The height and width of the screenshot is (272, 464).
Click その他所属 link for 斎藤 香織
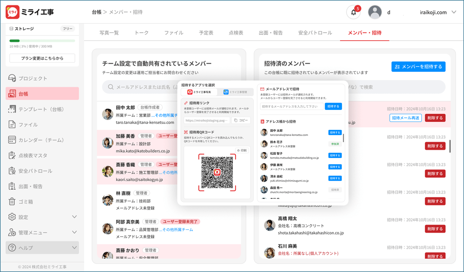coord(169,172)
